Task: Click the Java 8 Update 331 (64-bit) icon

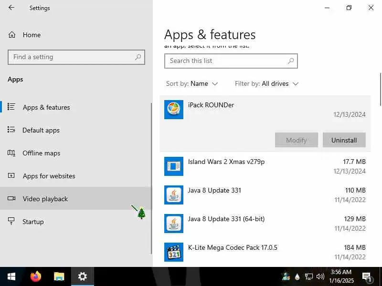Action: pyautogui.click(x=174, y=224)
